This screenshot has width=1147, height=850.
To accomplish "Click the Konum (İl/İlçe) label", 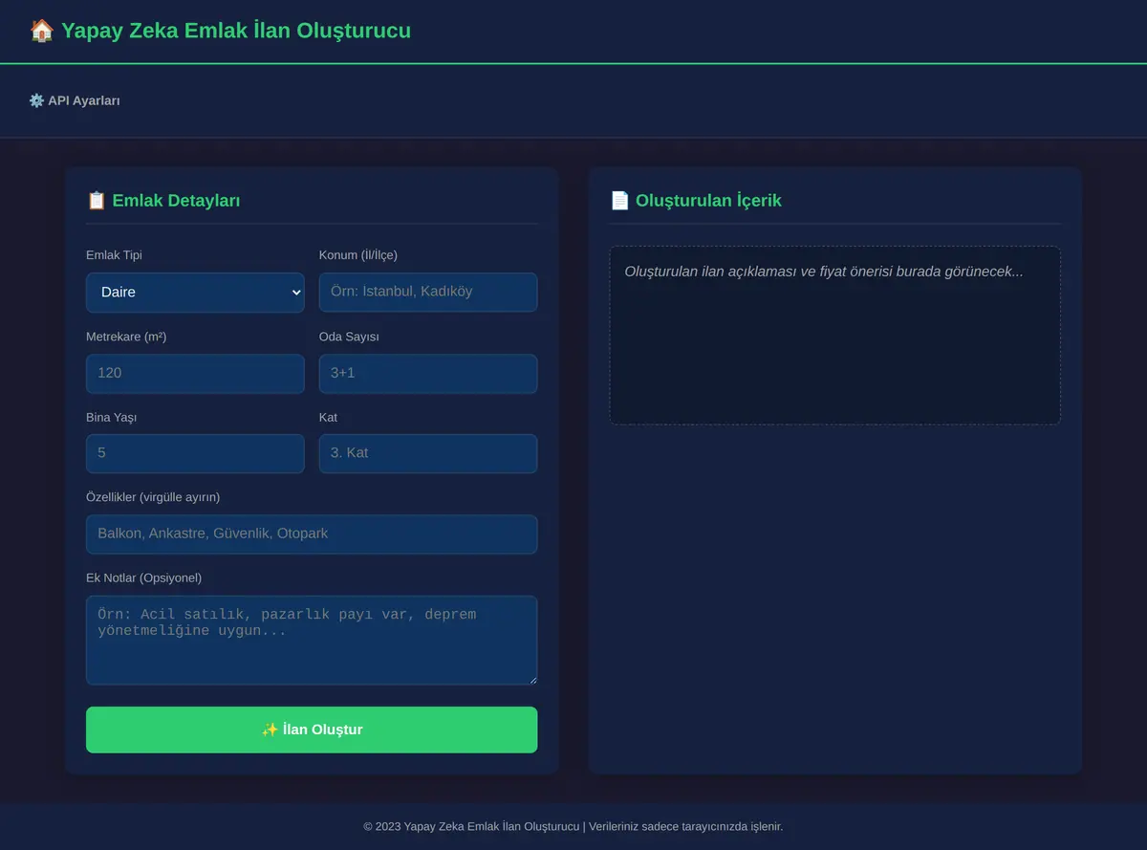I will point(358,255).
